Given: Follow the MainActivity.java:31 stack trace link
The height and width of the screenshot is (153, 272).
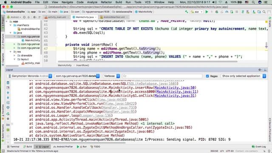Looking at the screenshot, I should click(175, 96).
